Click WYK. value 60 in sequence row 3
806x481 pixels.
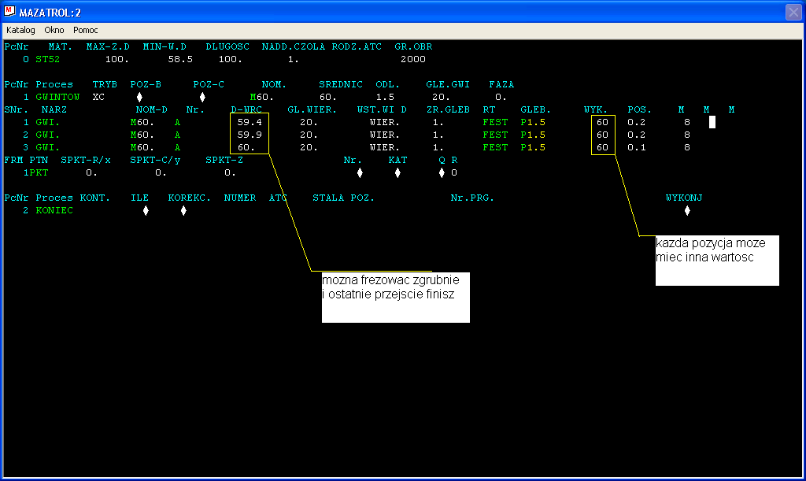[602, 147]
